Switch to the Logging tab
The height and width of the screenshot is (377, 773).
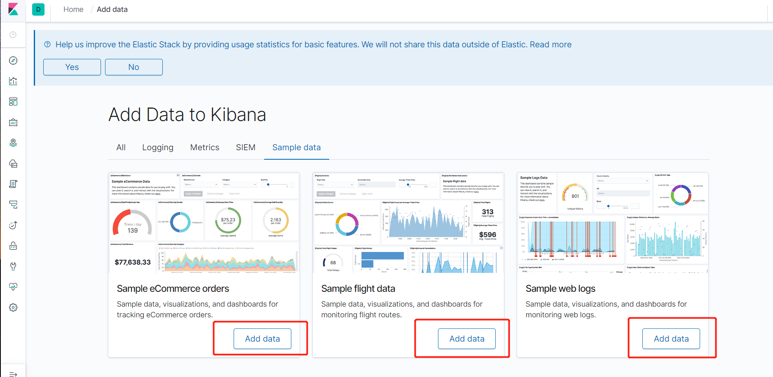click(158, 147)
